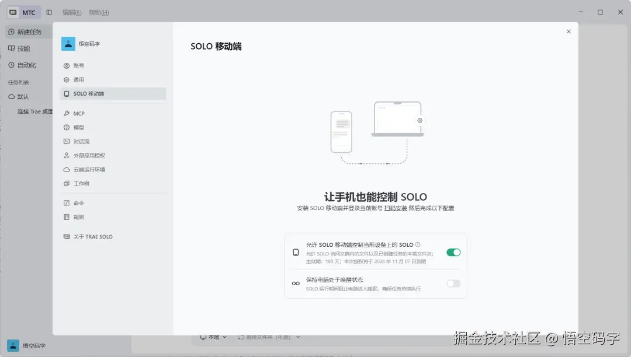Click the user avatar in settings panel
Viewport: 631px width, 357px height.
[68, 44]
